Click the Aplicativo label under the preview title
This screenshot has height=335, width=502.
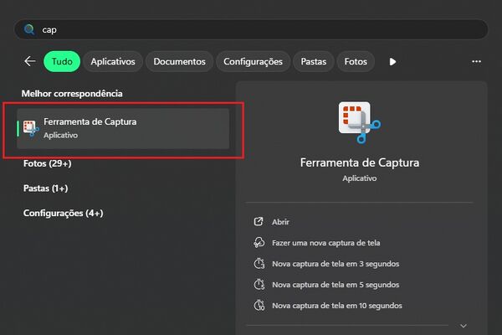coord(360,178)
